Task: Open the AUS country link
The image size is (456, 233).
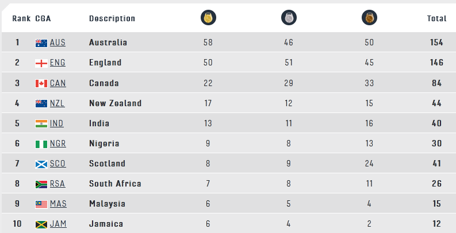Action: [x=58, y=42]
